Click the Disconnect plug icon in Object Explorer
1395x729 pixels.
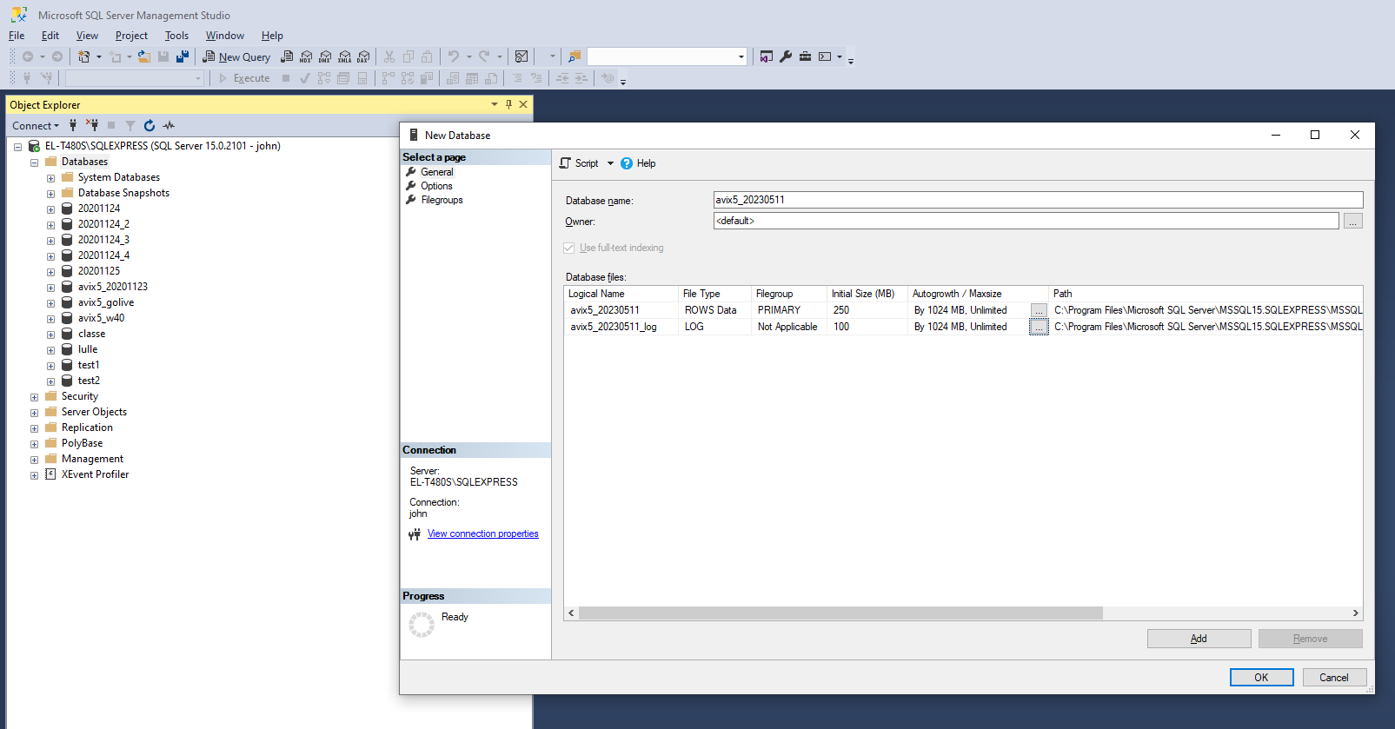pyautogui.click(x=92, y=126)
